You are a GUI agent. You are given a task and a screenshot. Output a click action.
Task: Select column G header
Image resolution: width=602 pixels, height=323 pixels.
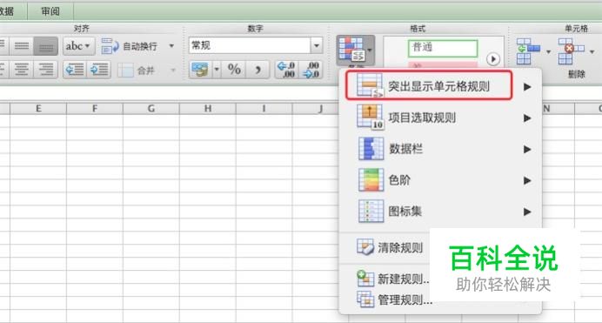click(x=151, y=109)
